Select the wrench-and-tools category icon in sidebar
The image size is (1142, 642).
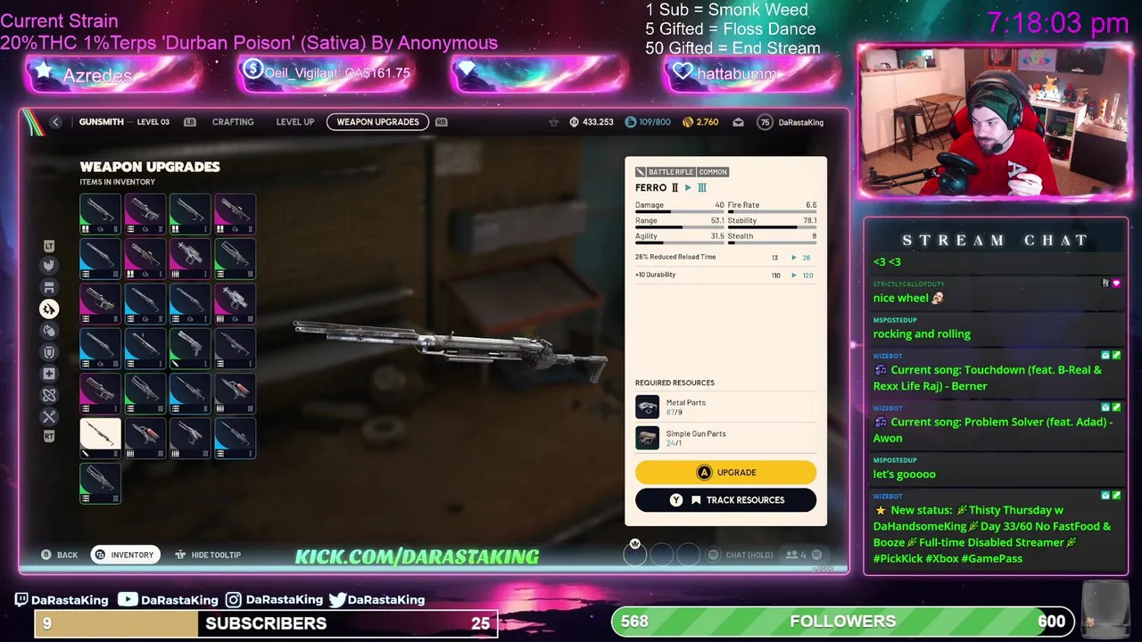click(49, 416)
